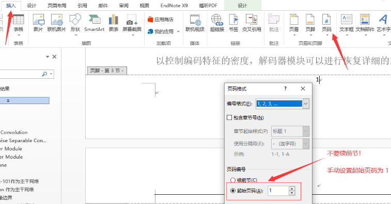
Task: Open the Page Number (页码) menu
Action: tap(326, 25)
